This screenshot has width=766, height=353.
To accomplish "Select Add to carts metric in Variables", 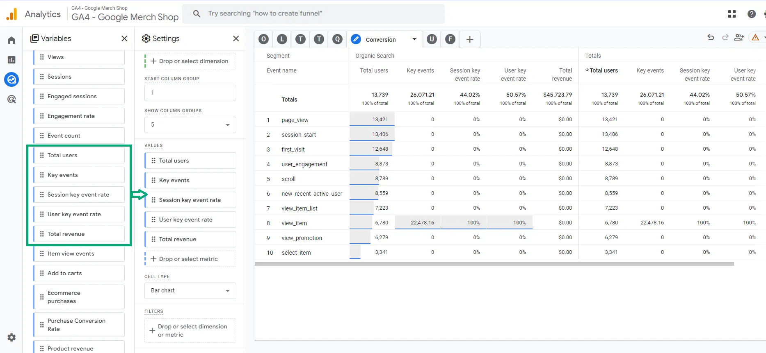I will [x=79, y=273].
